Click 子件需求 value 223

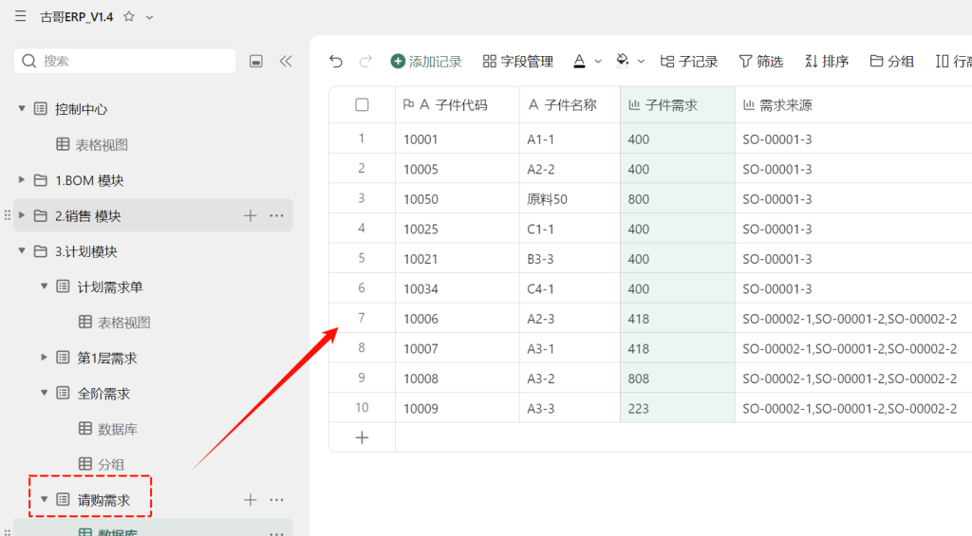678,408
